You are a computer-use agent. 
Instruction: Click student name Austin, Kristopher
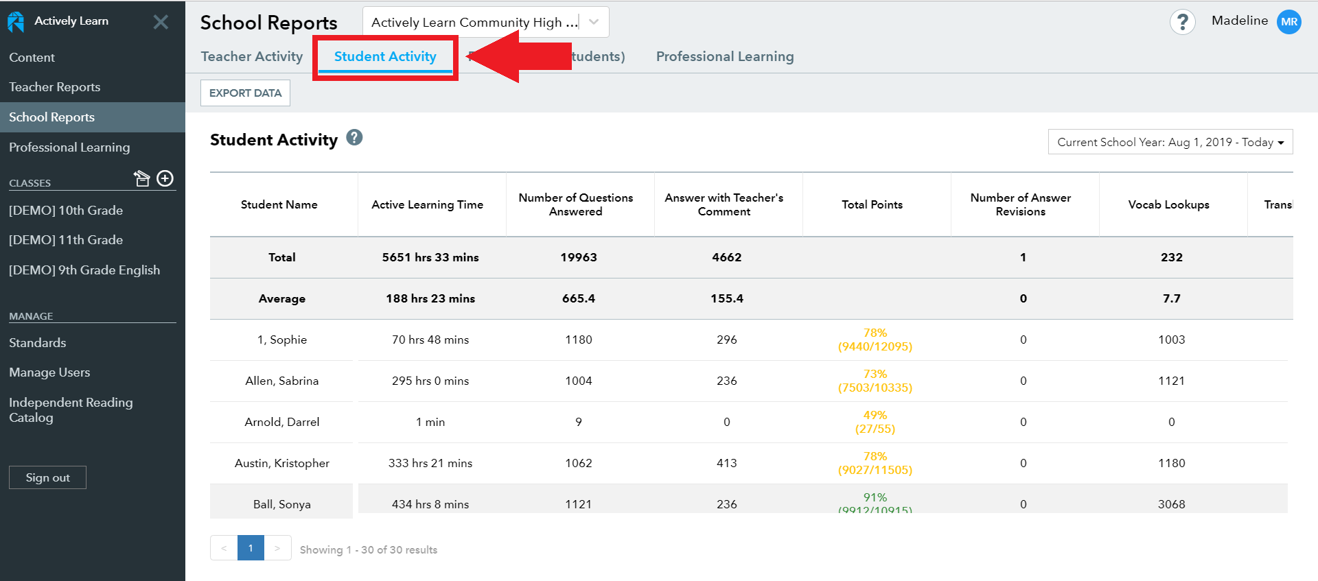(x=281, y=463)
